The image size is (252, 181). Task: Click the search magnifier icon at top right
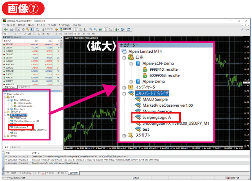242,29
